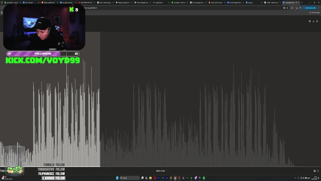Launch Adobe Photoshop from the taskbar
Image resolution: width=321 pixels, height=181 pixels.
tap(163, 178)
